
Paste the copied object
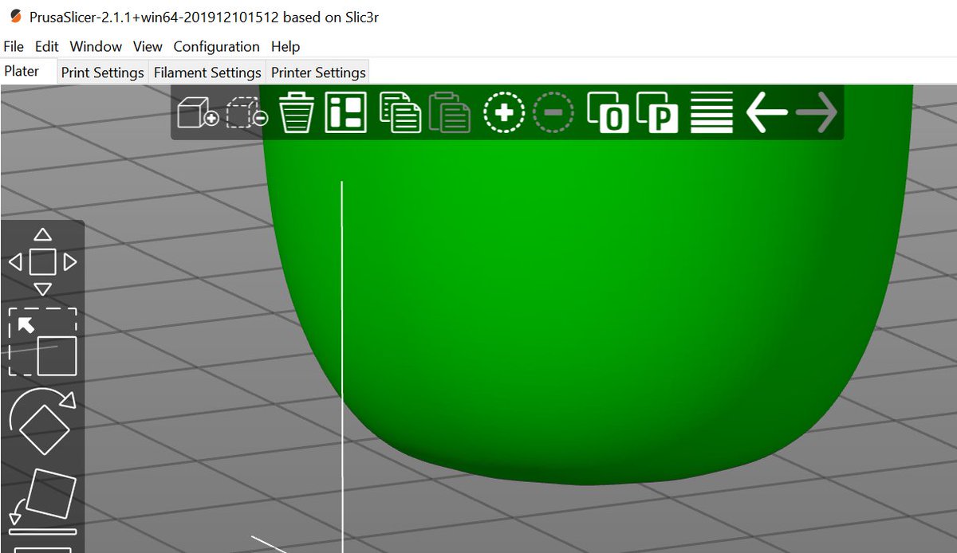451,112
